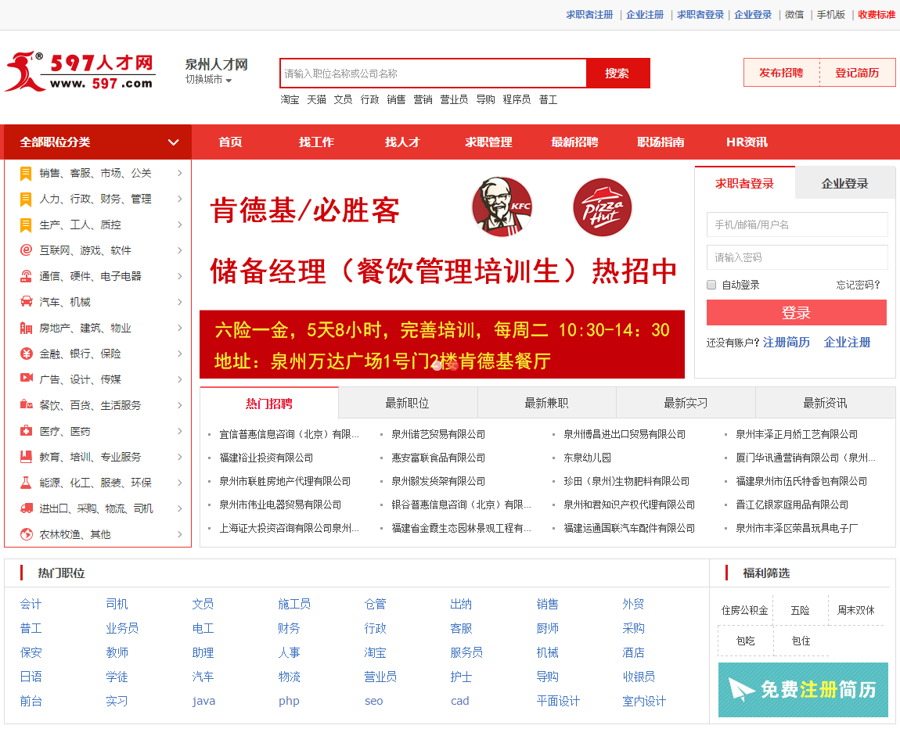Open 求职管理 in the navigation bar
This screenshot has width=900, height=729.
pyautogui.click(x=488, y=142)
